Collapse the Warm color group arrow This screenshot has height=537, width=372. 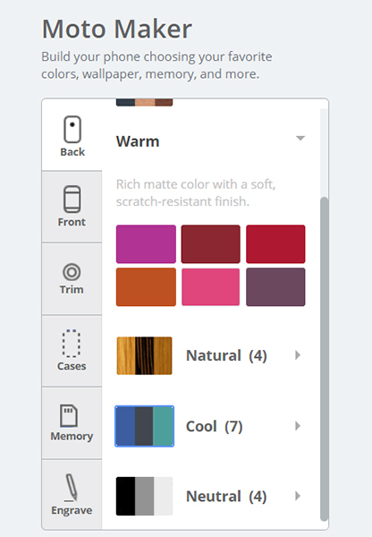click(x=300, y=139)
